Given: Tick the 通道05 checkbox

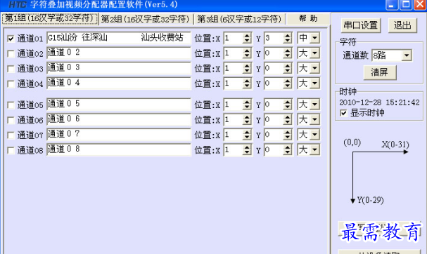Looking at the screenshot, I should click(x=11, y=105).
